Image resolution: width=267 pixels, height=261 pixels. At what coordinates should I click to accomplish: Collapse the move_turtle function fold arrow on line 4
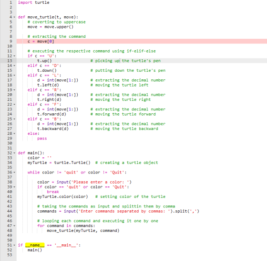[14, 17]
